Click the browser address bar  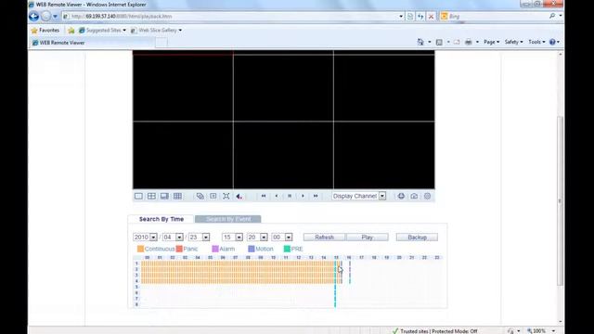(231, 17)
